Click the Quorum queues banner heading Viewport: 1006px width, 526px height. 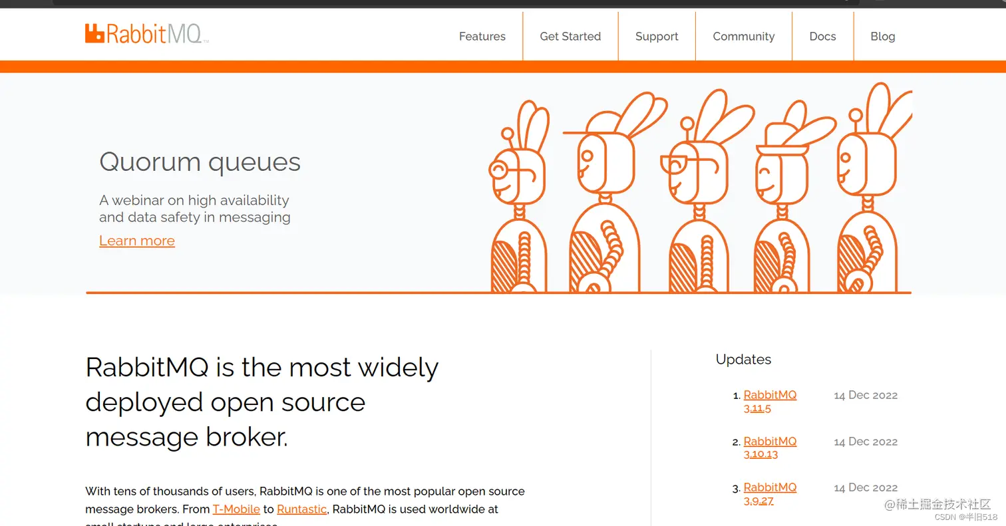[x=200, y=162]
